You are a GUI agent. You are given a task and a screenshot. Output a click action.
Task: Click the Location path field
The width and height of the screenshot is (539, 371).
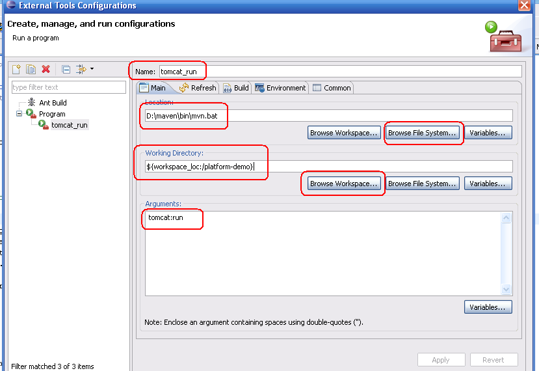(x=328, y=116)
